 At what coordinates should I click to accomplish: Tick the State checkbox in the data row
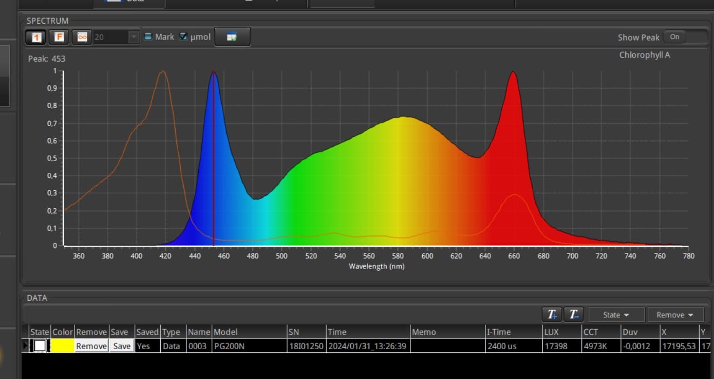40,346
